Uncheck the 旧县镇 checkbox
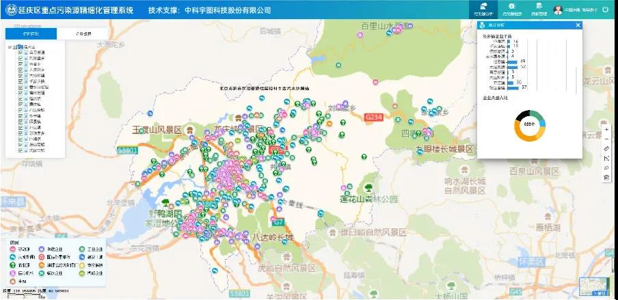618x300 pixels. coord(21,122)
